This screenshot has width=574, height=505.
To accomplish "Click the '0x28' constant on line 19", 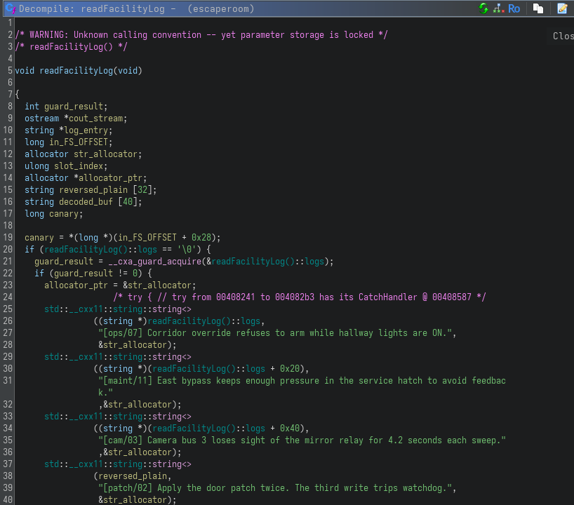I will pos(201,238).
